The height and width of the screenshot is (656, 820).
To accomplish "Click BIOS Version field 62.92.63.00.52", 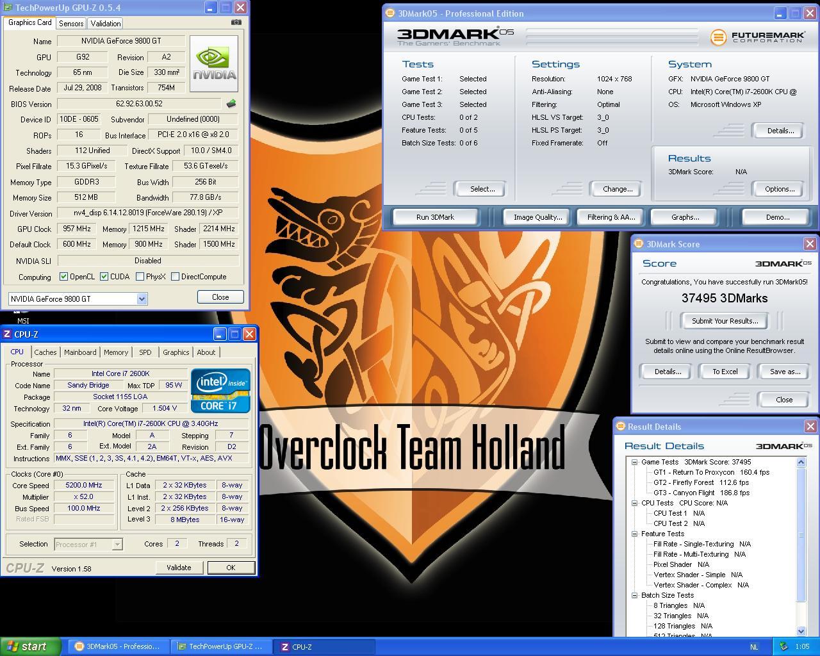I will coord(140,103).
